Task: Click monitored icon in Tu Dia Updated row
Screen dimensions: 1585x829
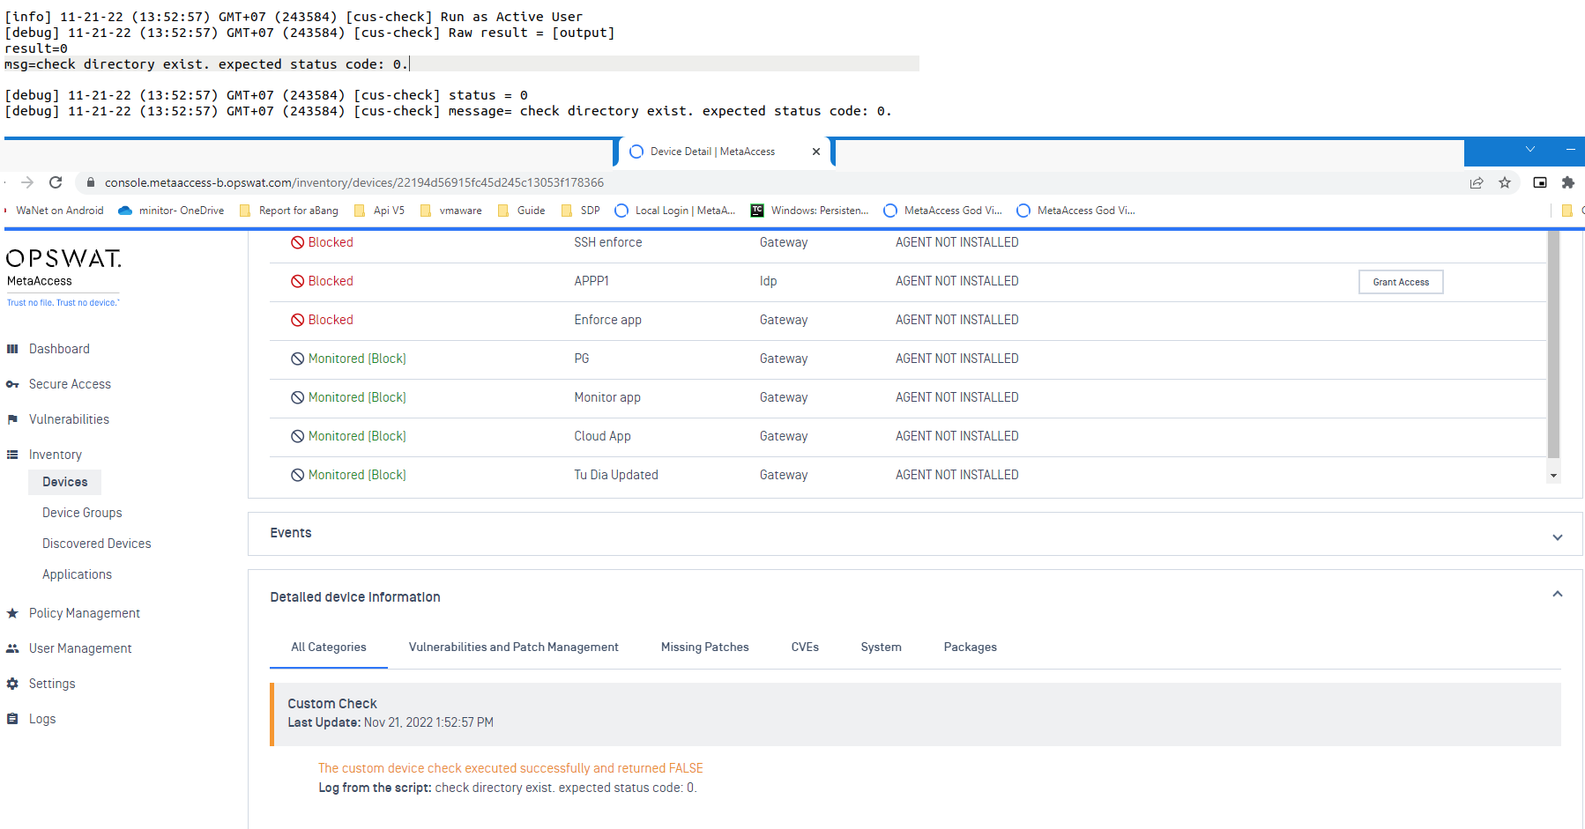Action: click(x=298, y=475)
